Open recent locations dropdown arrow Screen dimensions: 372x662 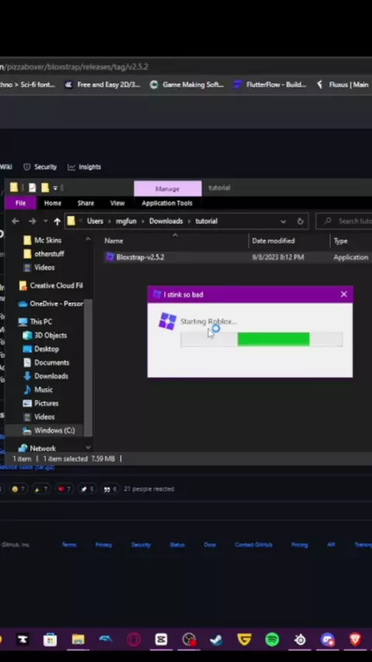click(45, 221)
